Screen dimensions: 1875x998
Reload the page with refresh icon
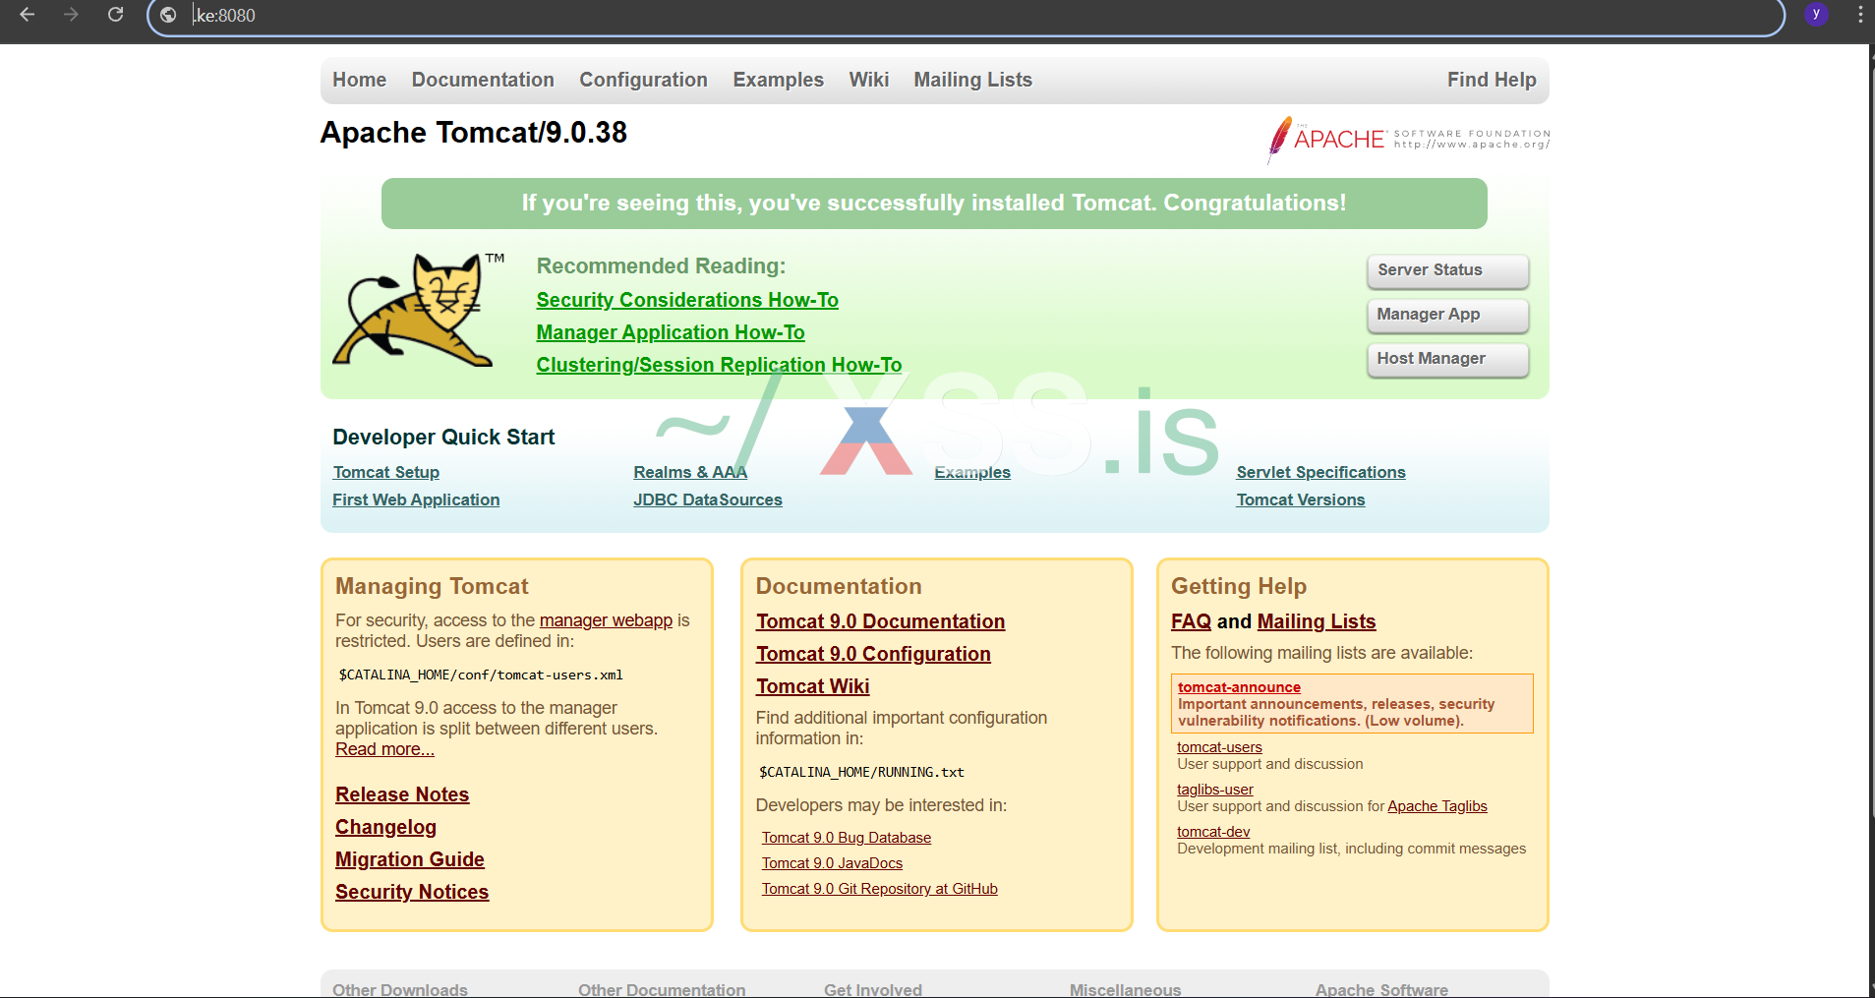pos(115,15)
